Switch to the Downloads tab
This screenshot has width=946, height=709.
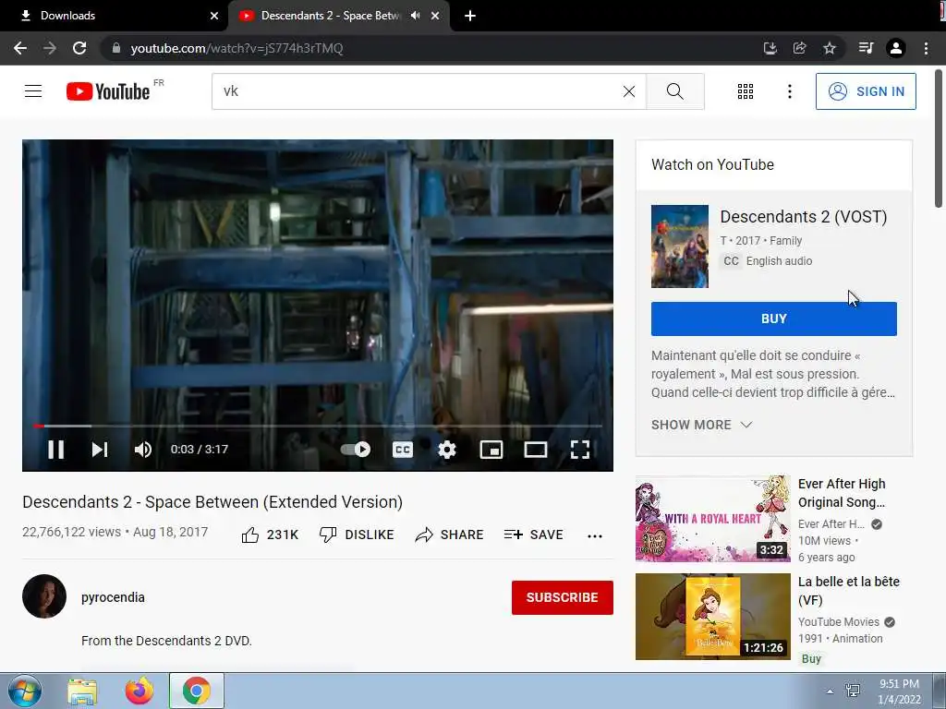point(115,16)
